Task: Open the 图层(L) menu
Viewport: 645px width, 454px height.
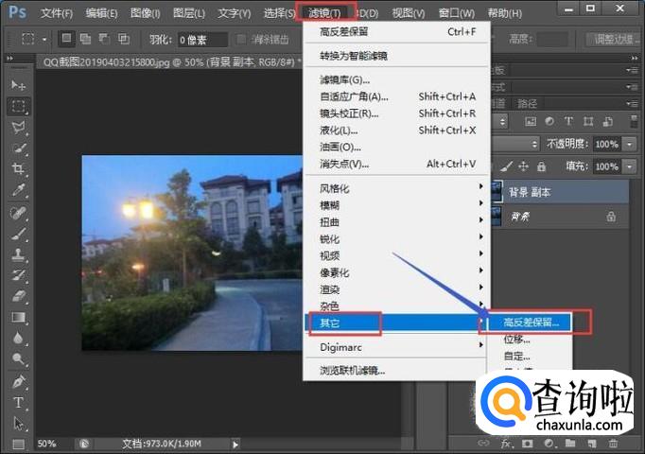Action: (189, 13)
